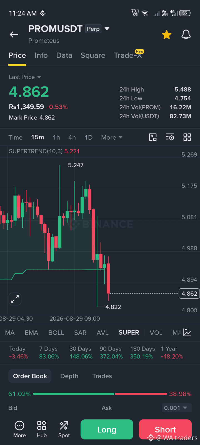Open price alert bell icon
This screenshot has width=200, height=445.
tap(186, 35)
